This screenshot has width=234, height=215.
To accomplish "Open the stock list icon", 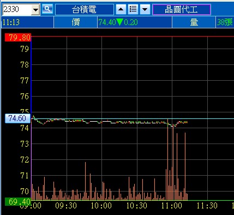I will (133, 9).
